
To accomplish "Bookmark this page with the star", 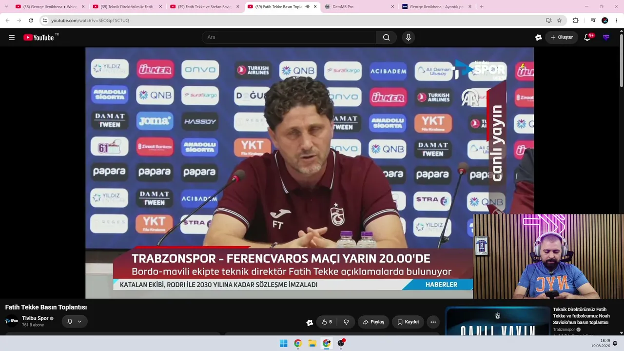I will click(x=559, y=20).
